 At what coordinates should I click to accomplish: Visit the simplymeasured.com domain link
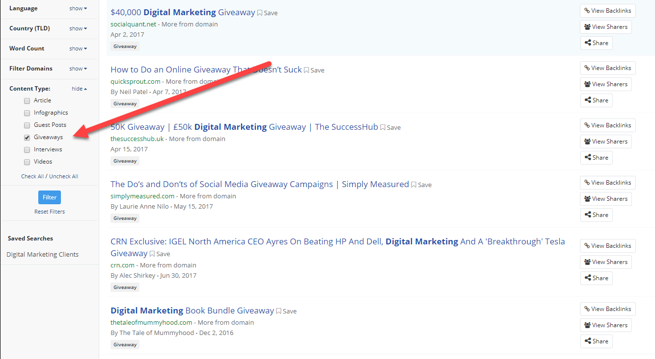click(142, 196)
